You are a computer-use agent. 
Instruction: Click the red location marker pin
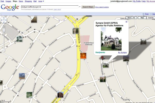[x=103, y=58]
